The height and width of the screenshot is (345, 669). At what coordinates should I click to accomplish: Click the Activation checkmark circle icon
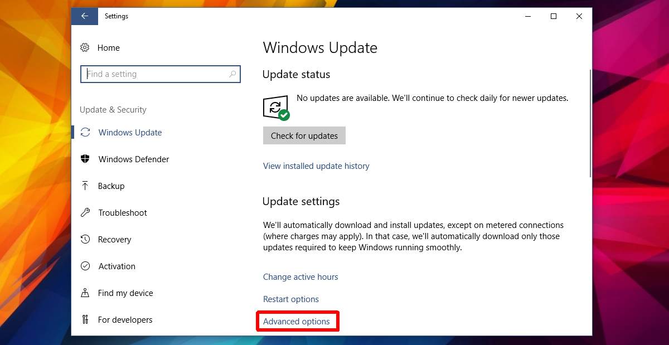85,266
